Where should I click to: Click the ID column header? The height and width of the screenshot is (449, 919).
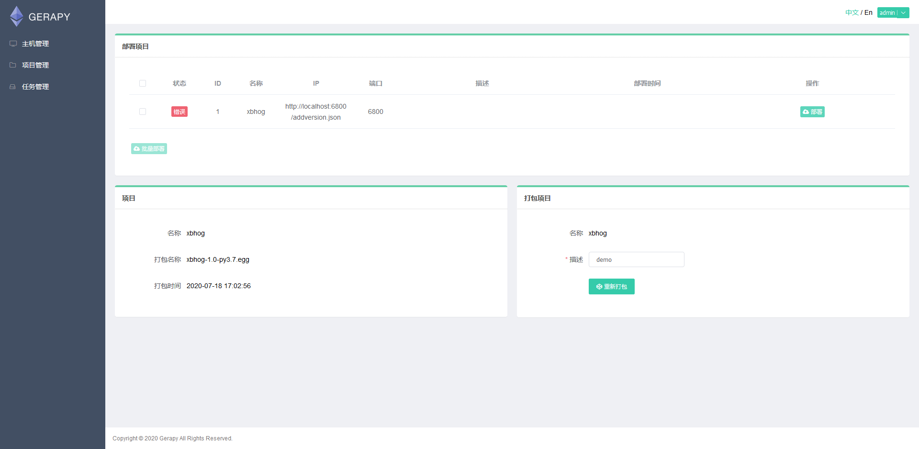(218, 83)
